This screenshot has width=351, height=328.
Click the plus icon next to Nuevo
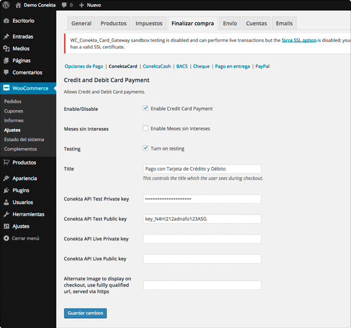coord(81,5)
